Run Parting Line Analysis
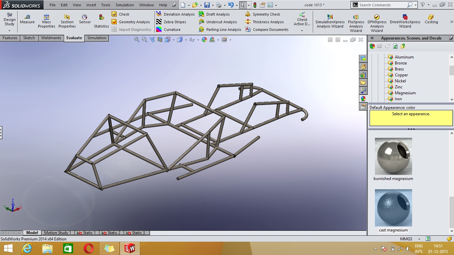454x255 pixels. click(x=220, y=30)
